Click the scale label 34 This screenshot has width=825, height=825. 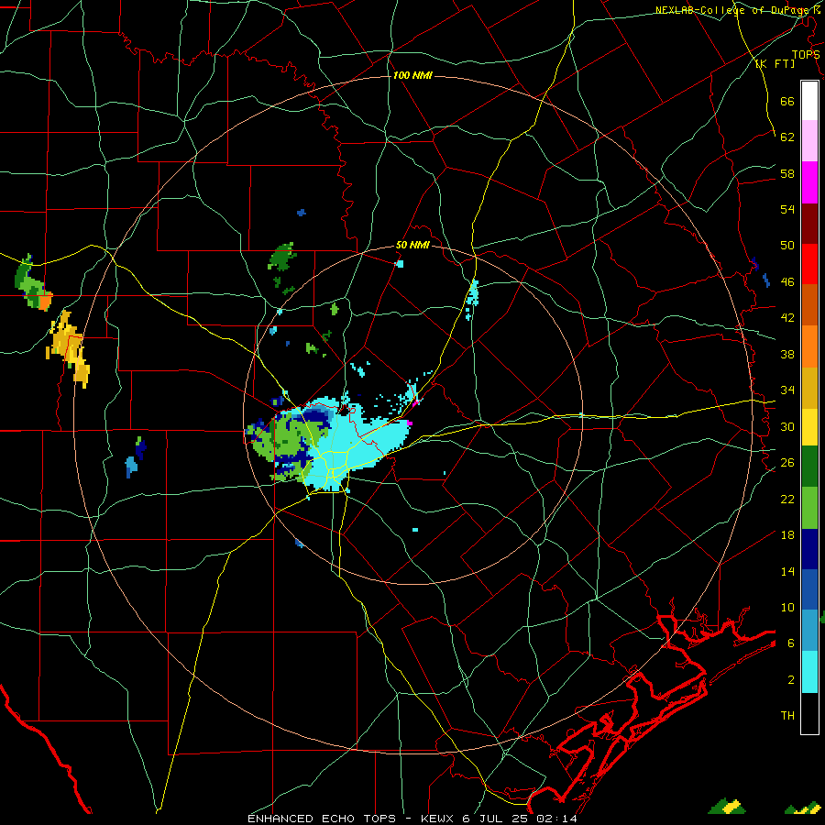[x=787, y=390]
